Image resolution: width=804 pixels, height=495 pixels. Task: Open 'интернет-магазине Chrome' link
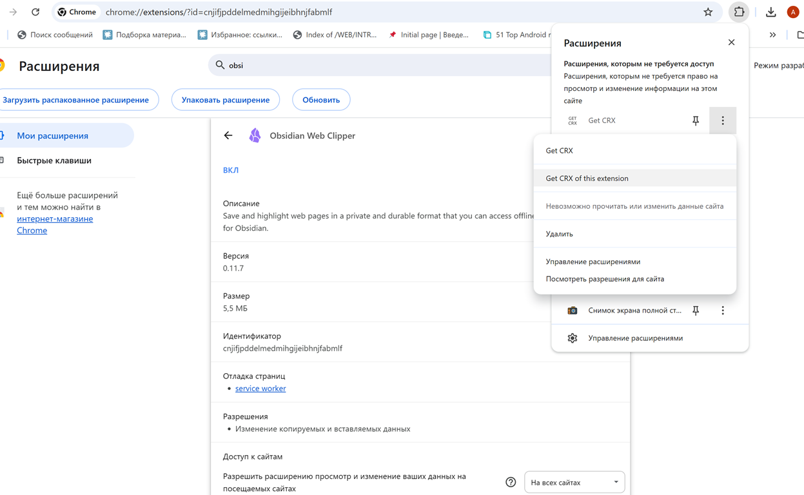click(x=55, y=224)
